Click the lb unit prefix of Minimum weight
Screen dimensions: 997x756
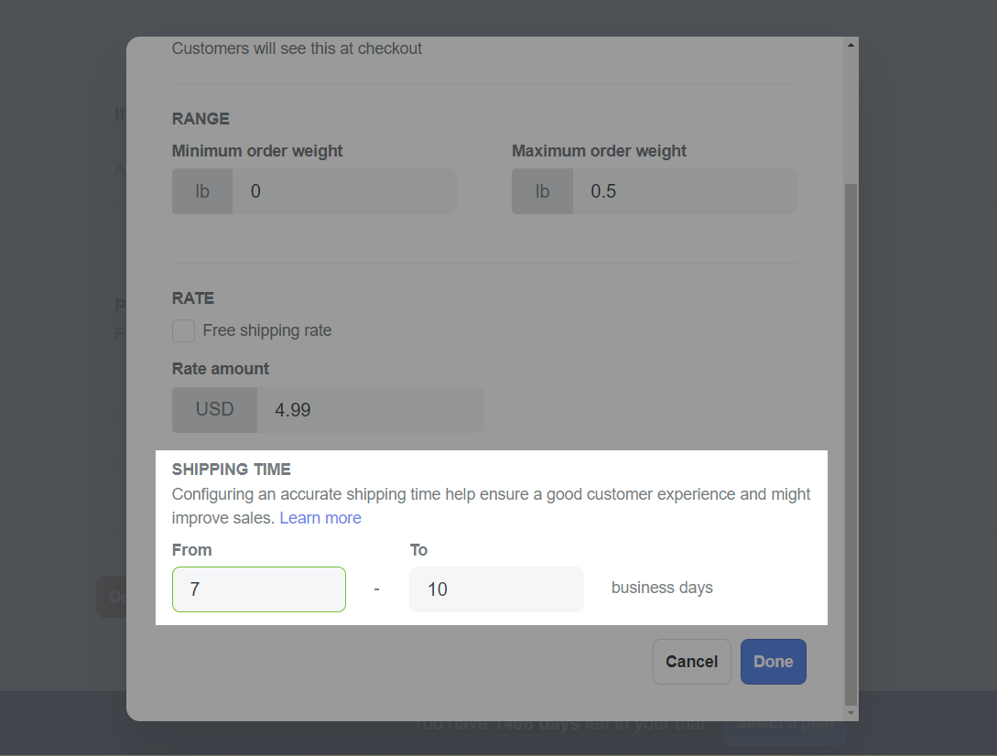point(202,191)
